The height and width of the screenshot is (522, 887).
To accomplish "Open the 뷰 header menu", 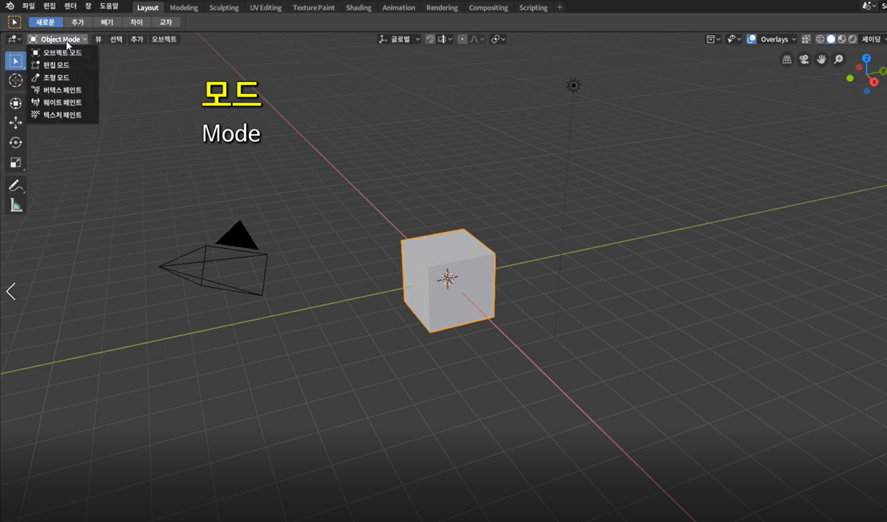I will click(98, 39).
